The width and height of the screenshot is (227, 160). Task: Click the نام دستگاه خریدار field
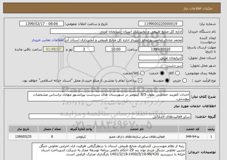(x=116, y=31)
